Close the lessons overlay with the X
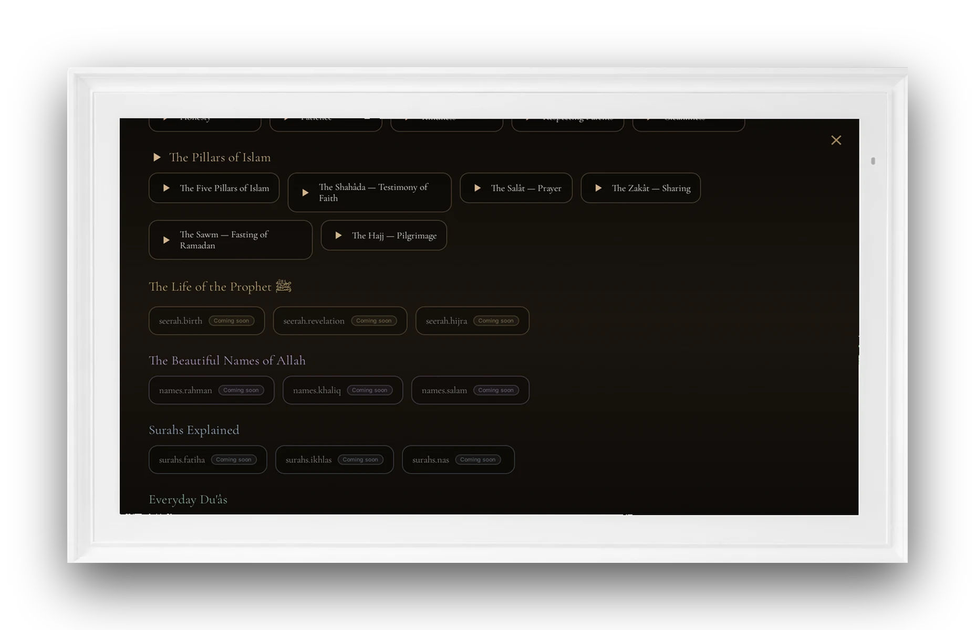Viewport: 975px width, 630px height. 836,140
